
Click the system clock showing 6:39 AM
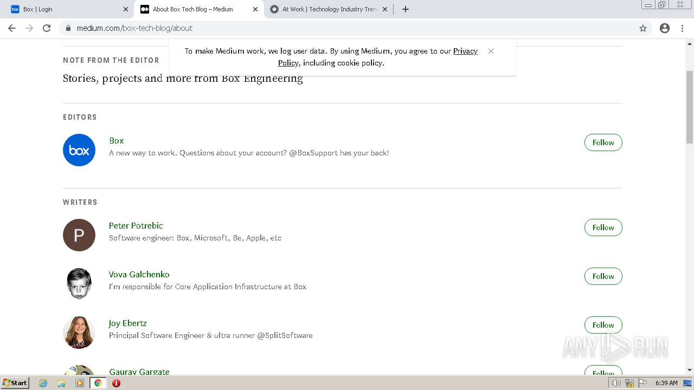click(666, 383)
